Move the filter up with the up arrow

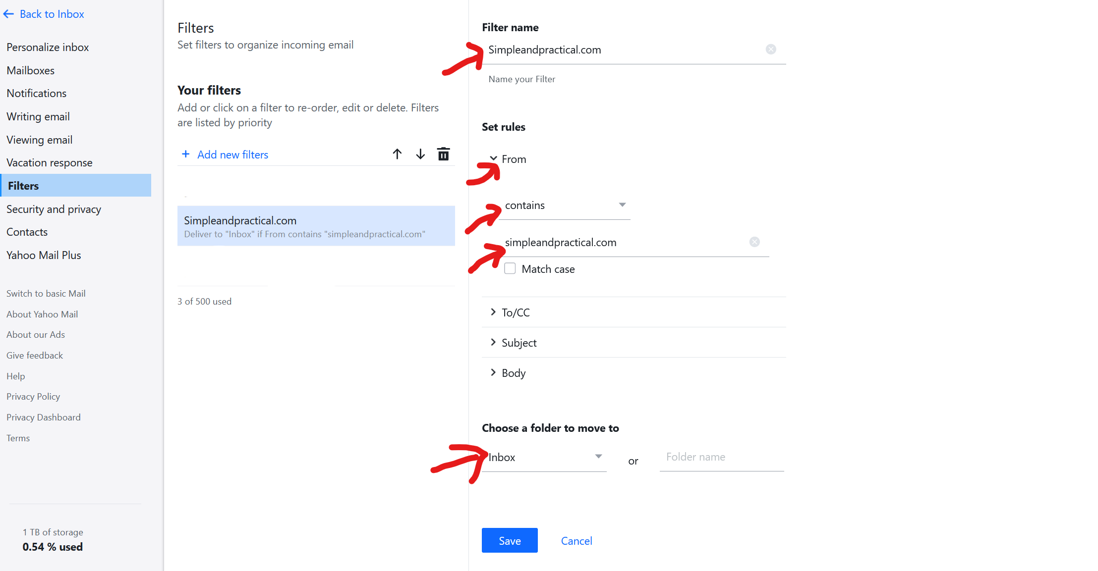(x=397, y=154)
